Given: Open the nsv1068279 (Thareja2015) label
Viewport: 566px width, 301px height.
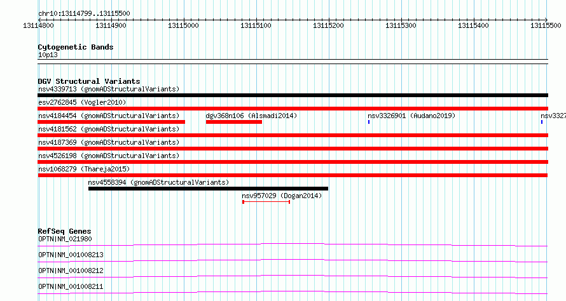Looking at the screenshot, I should click(84, 169).
